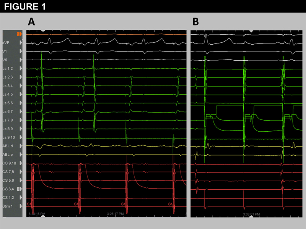Click the top caliper marker above panel B

point(251,30)
